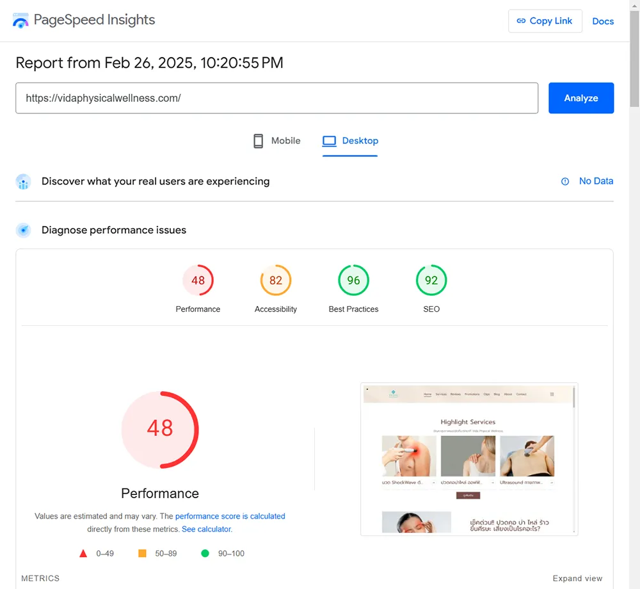Click the No Data label

[596, 181]
